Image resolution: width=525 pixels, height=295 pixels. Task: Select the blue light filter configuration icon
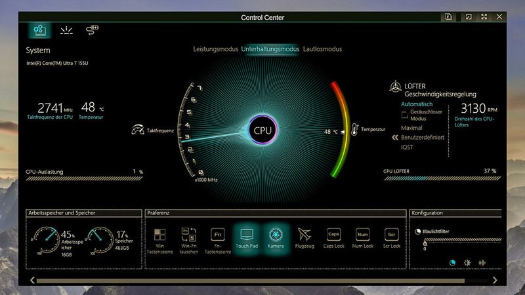[x=452, y=263]
